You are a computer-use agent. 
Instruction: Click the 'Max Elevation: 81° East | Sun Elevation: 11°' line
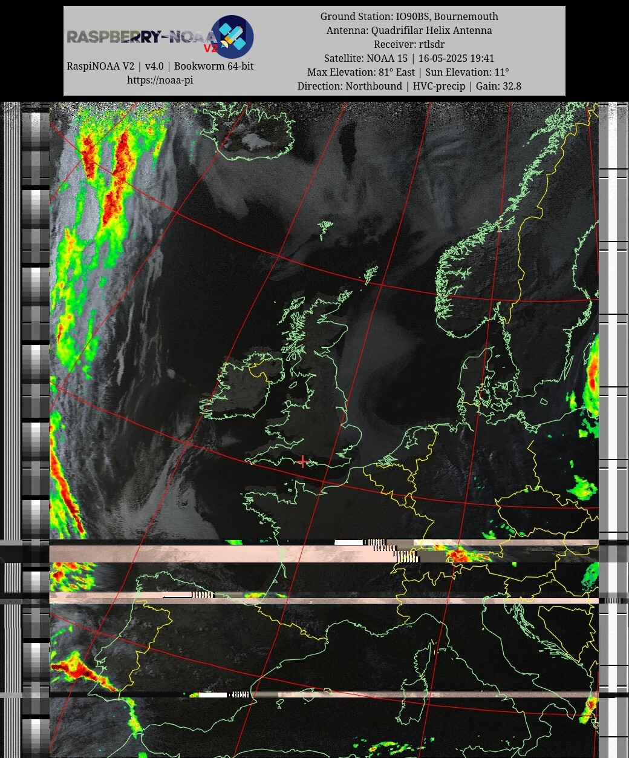[409, 72]
